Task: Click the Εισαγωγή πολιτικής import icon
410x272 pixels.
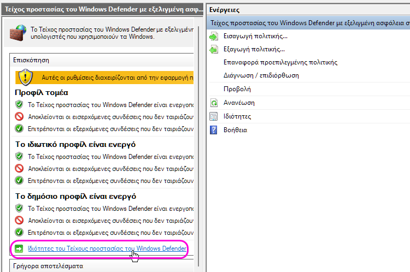Action: pos(214,36)
